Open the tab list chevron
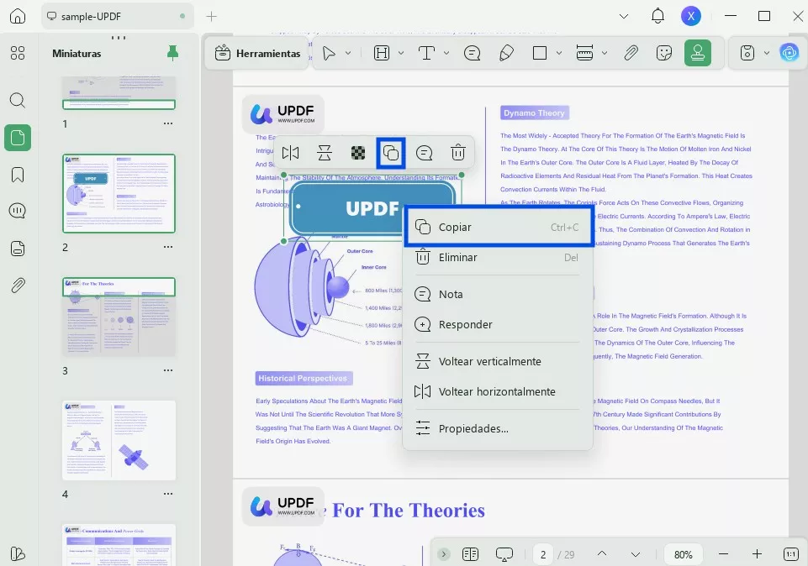 (624, 17)
